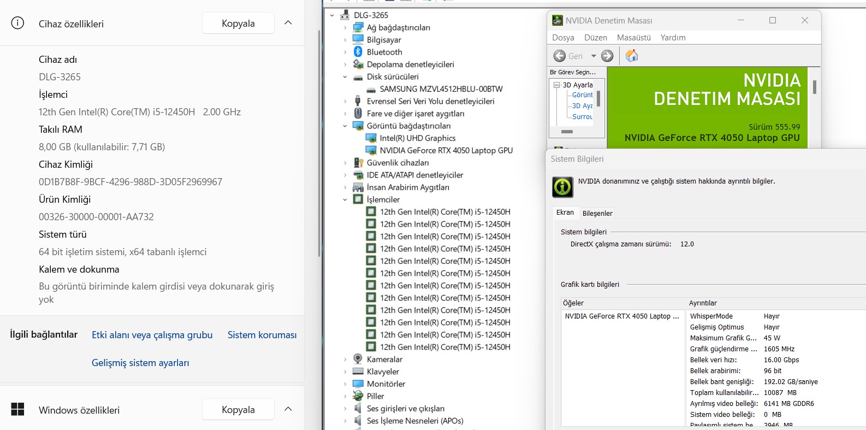Click the Monitörler monitor icon
Image resolution: width=866 pixels, height=430 pixels.
point(358,384)
